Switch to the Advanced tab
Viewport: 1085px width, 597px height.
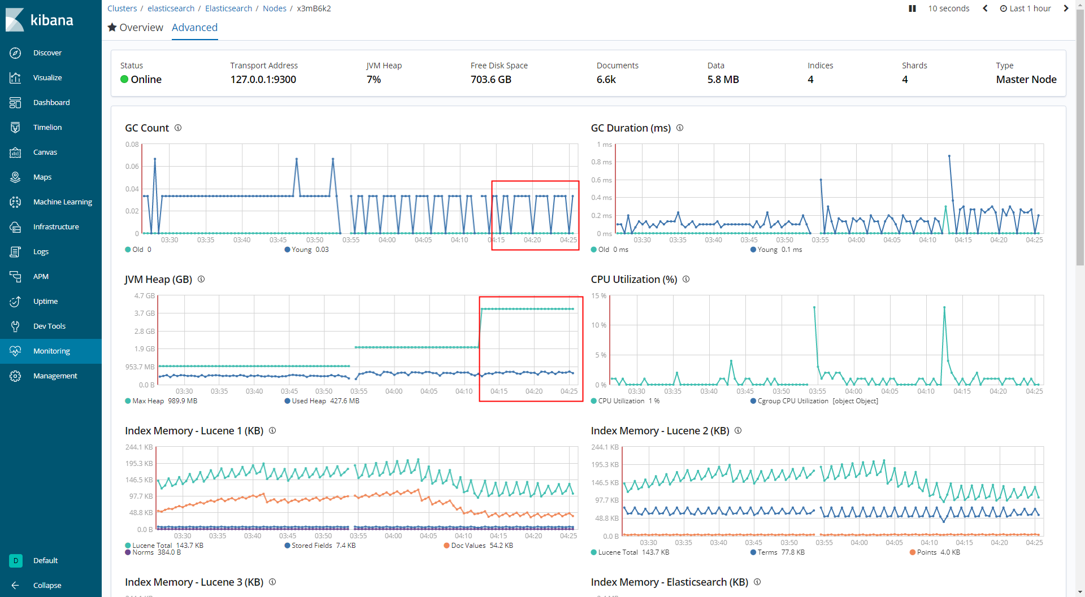click(194, 28)
